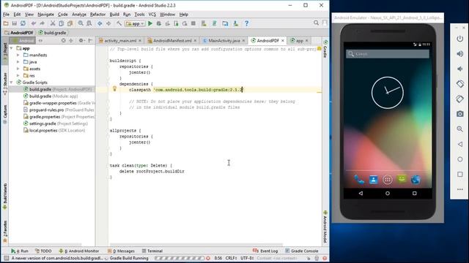Image resolution: width=469 pixels, height=263 pixels.
Task: Select build.gradle (Module: app) file
Action: tap(51, 96)
